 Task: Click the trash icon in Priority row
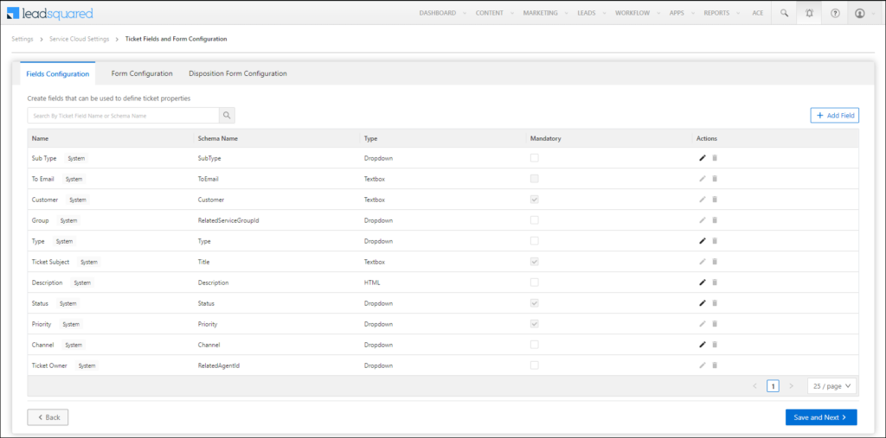tap(714, 324)
